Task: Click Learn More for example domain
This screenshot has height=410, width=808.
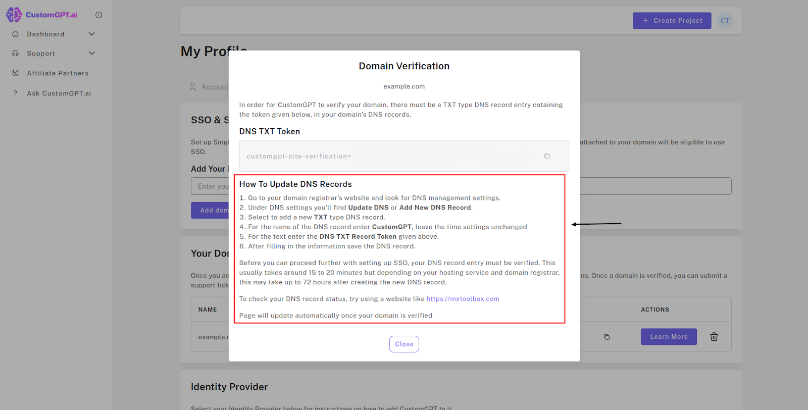Action: coord(669,337)
